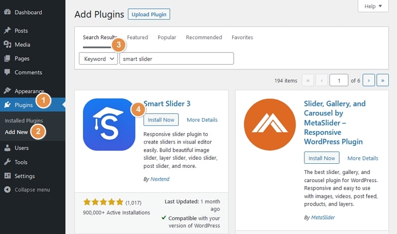This screenshot has width=397, height=234.
Task: Click the Settings sliders icon
Action: 8,176
